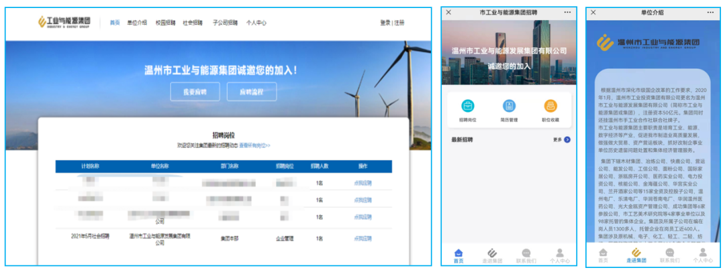
Task: Click 点我应聘 in 集团本部 row
Action: pos(363,239)
